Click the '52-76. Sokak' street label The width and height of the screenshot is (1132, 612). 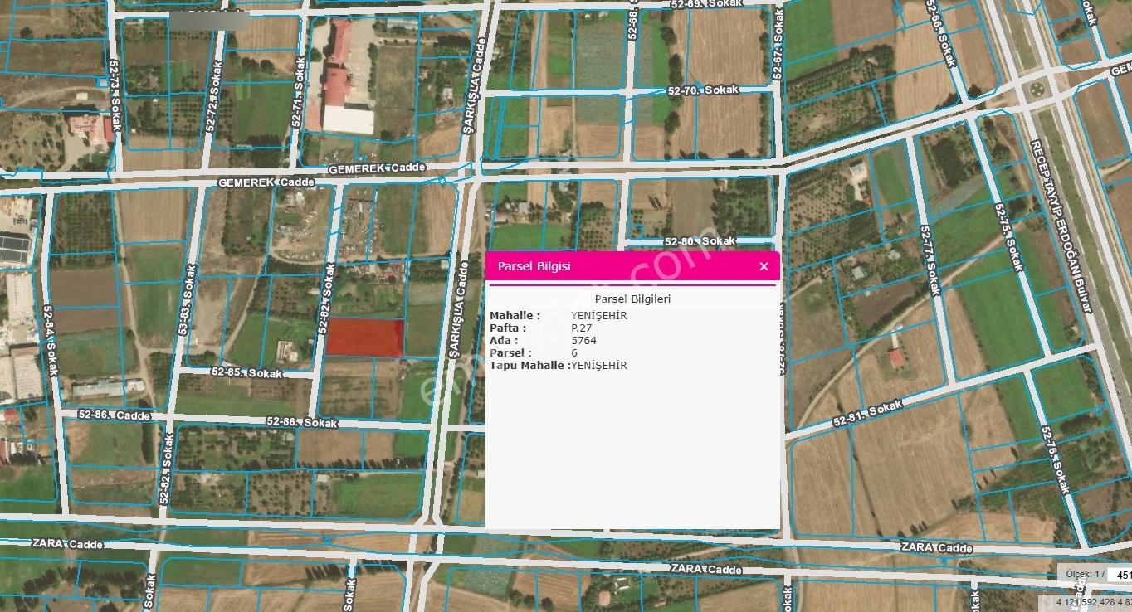tap(1054, 461)
